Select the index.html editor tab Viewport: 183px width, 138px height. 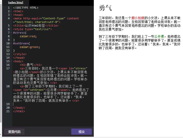click(x=16, y=3)
